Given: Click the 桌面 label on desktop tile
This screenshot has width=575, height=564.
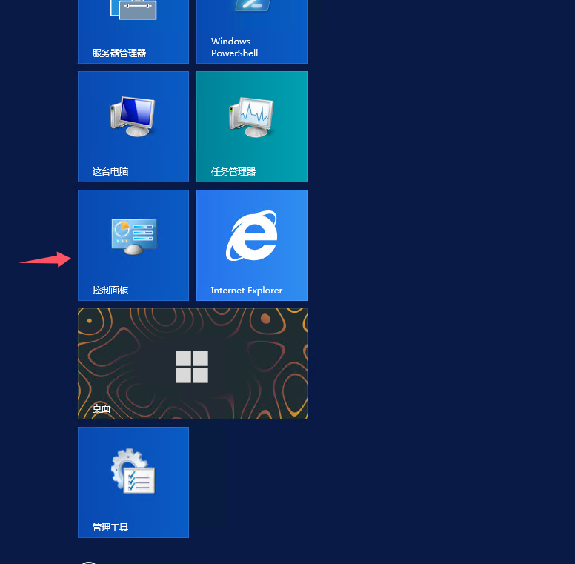Looking at the screenshot, I should click(x=102, y=409).
